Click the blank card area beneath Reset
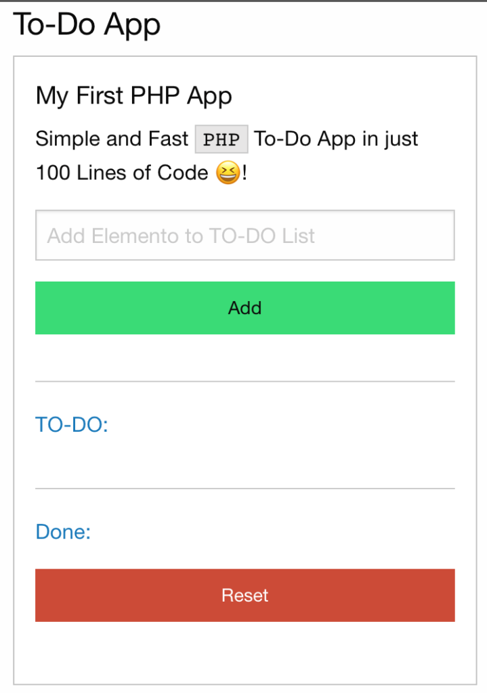This screenshot has height=693, width=487. pyautogui.click(x=245, y=652)
